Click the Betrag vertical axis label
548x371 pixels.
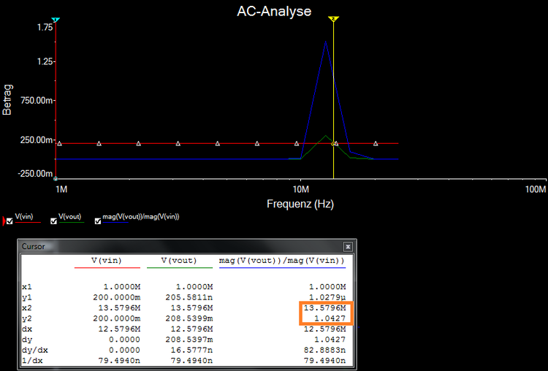[8, 98]
